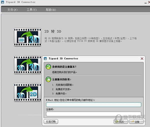This screenshot has height=127, width=150.
Task: Open the 工具(T) menu
Action: point(32,10)
